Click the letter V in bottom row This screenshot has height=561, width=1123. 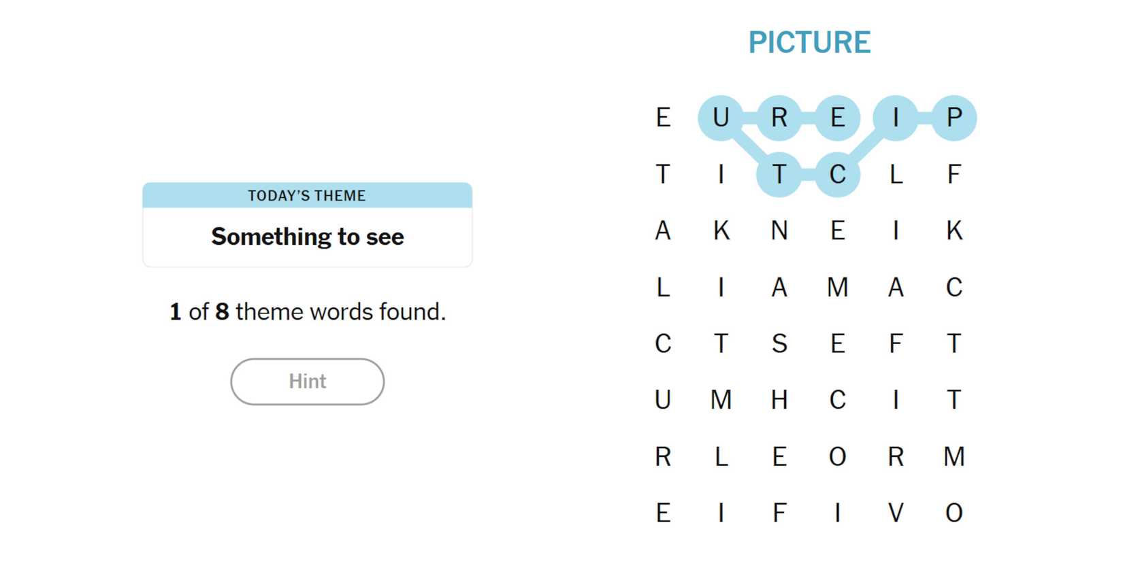(x=896, y=513)
